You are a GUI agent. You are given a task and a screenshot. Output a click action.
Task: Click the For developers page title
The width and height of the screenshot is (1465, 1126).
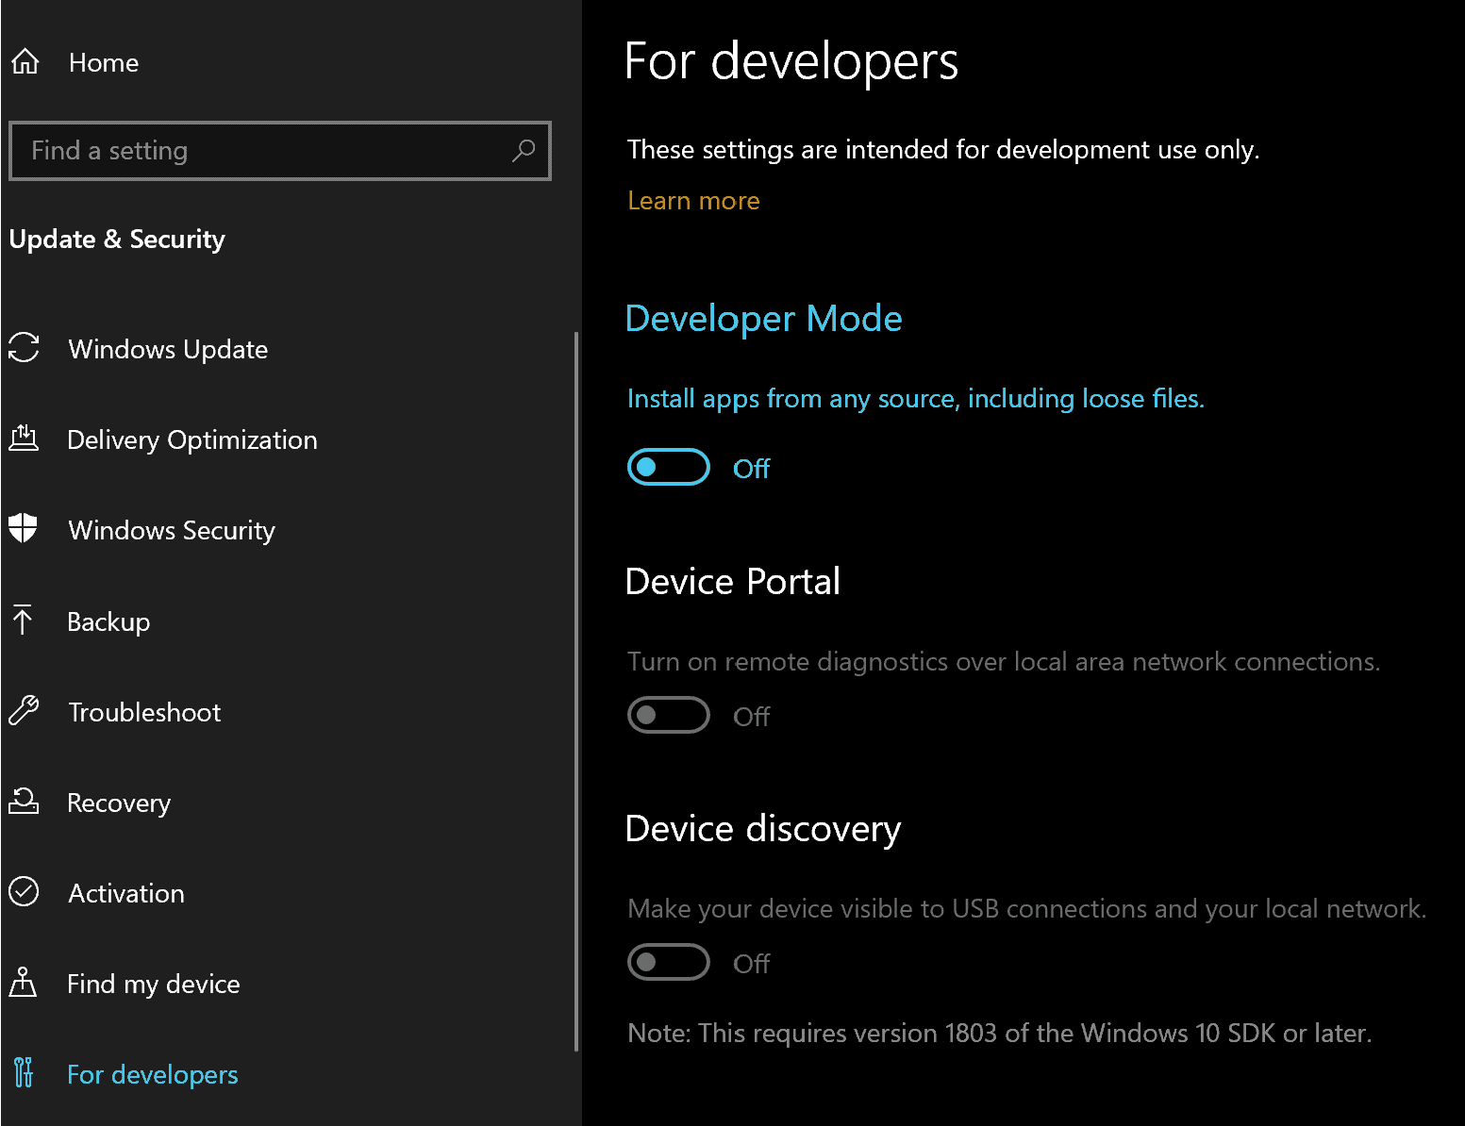tap(791, 61)
